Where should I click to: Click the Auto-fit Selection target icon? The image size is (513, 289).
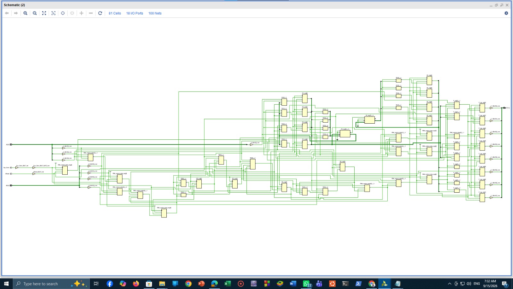point(63,13)
